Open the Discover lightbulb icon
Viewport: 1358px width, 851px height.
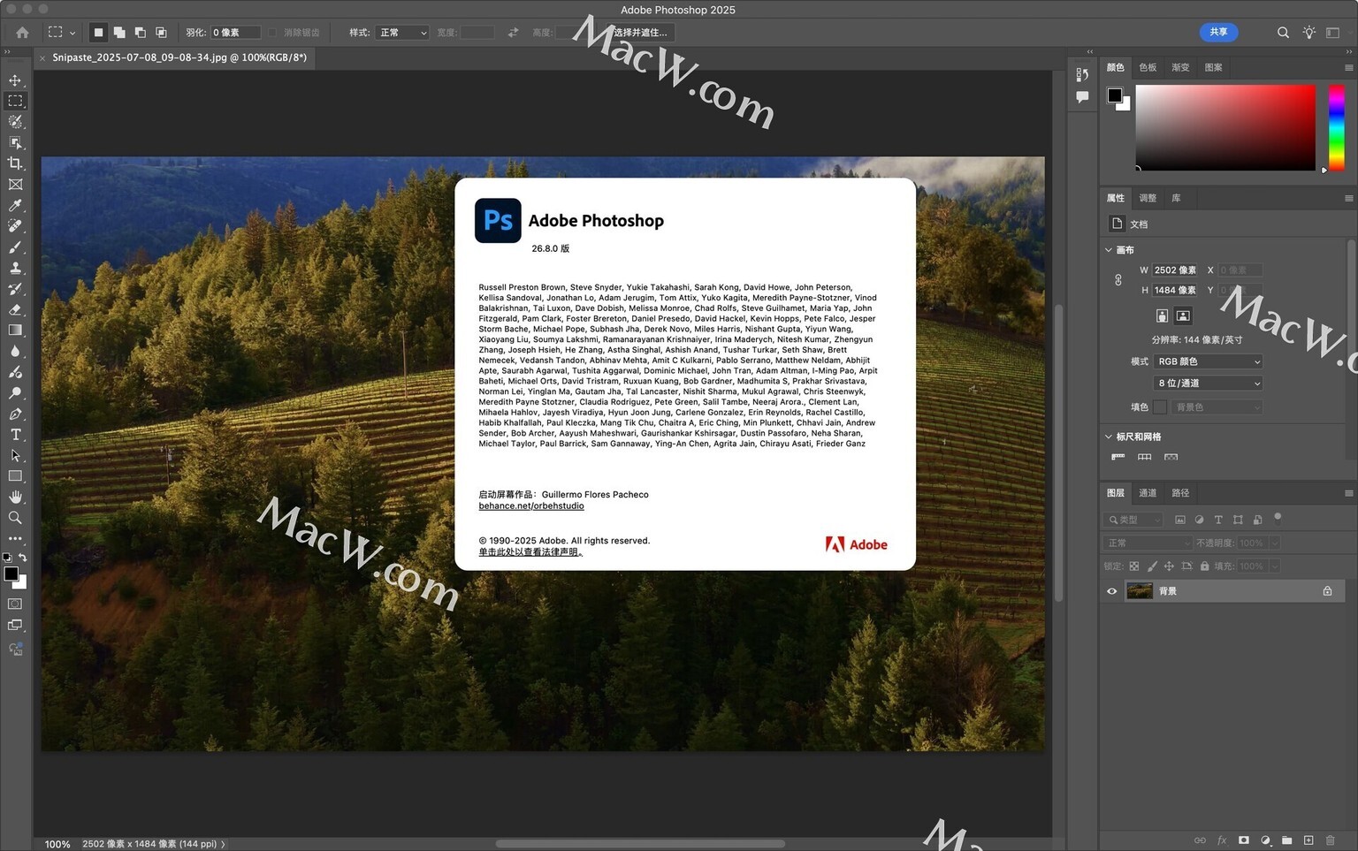click(x=1308, y=33)
